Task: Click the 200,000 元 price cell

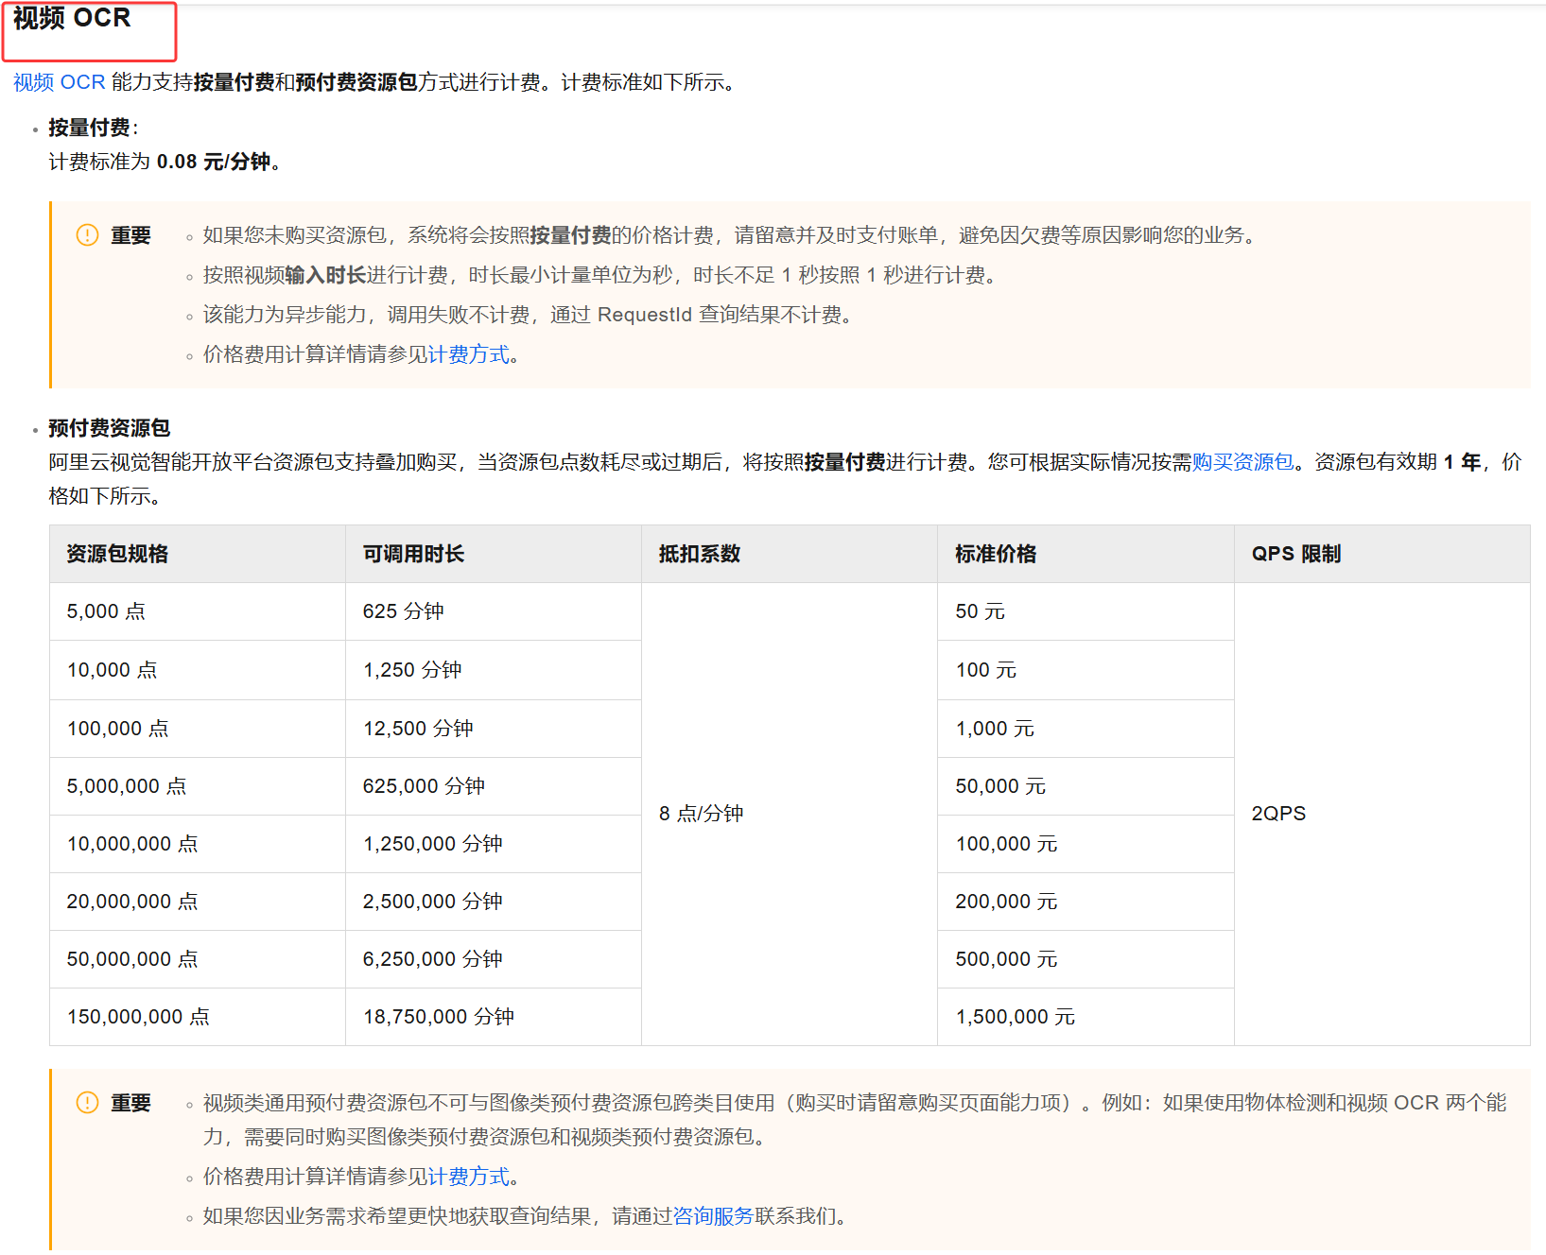Action: pyautogui.click(x=1086, y=902)
